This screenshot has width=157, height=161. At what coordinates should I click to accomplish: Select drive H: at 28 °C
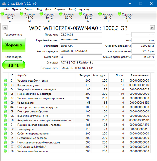pyautogui.click(x=106, y=17)
